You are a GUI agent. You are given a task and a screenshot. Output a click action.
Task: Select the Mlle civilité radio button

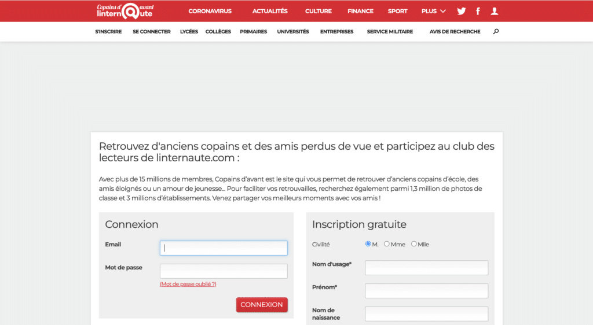pyautogui.click(x=413, y=244)
